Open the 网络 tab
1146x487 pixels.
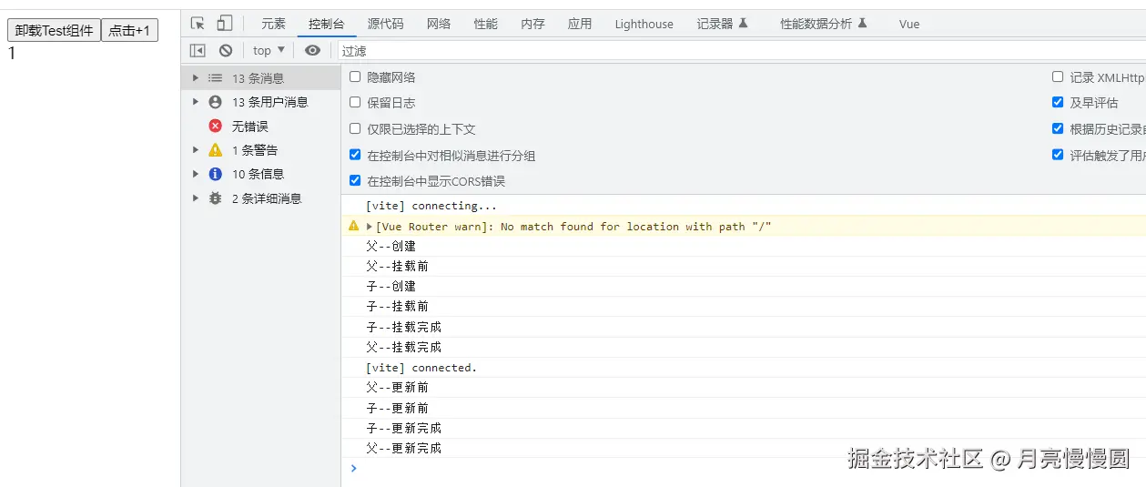coord(439,24)
